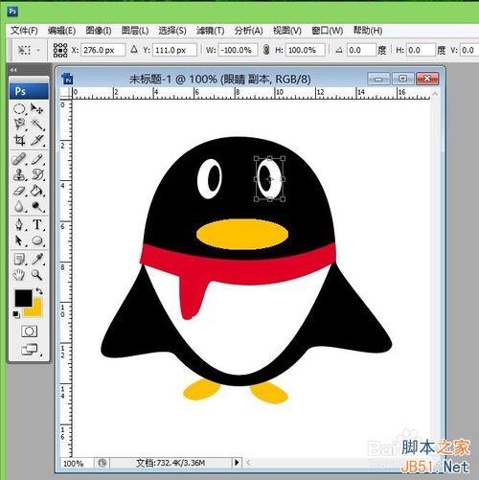This screenshot has height=480, width=479.
Task: Reset default foreground and background colors
Action: click(15, 314)
